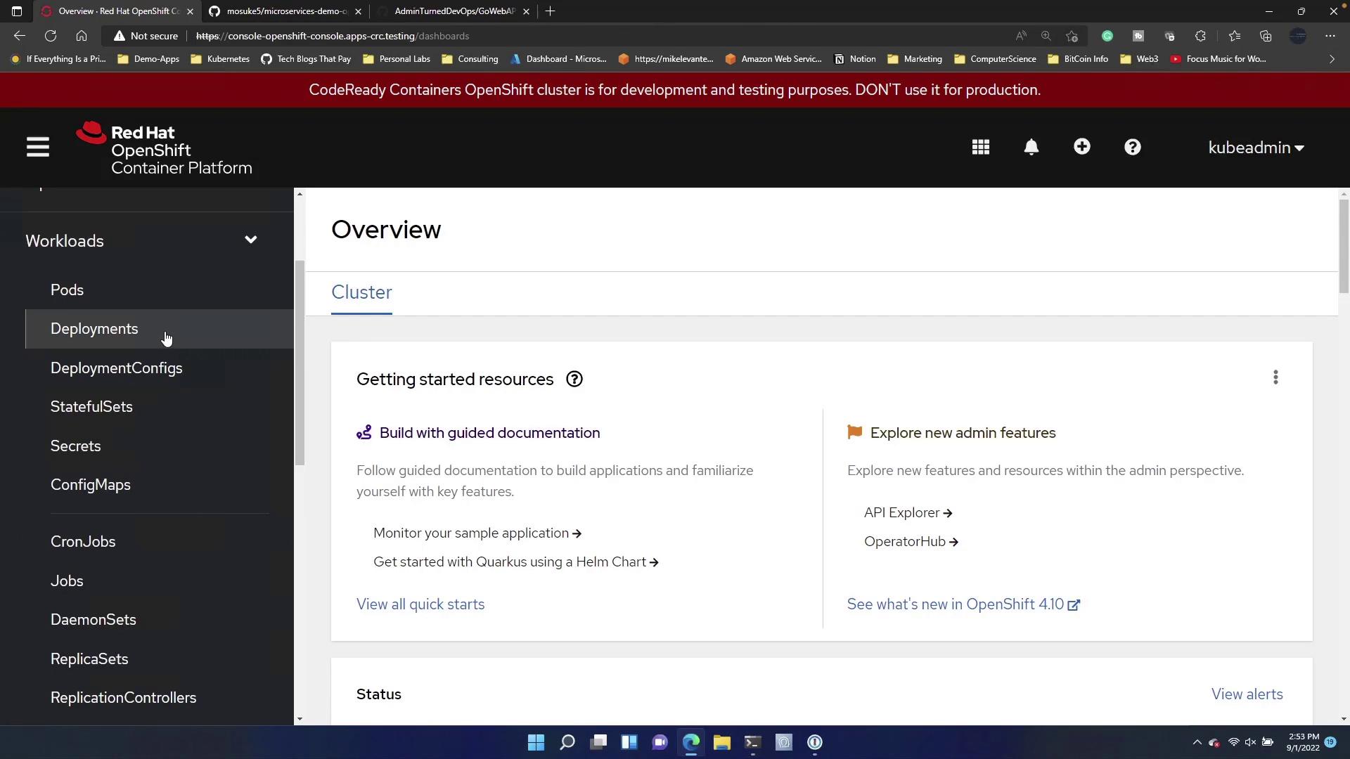Click View all quick starts link
Viewport: 1350px width, 759px height.
point(420,604)
